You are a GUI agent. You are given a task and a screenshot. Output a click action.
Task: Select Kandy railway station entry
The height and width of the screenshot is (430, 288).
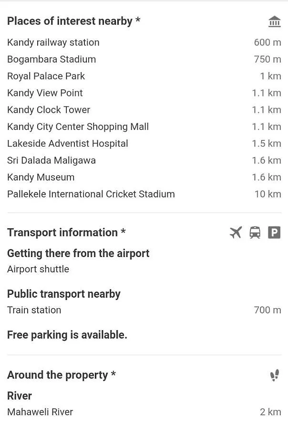(144, 43)
